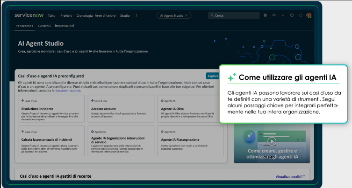Image resolution: width=352 pixels, height=188 pixels.
Task: Click the Risoluzione incidente case icon
Action: [x=22, y=101]
